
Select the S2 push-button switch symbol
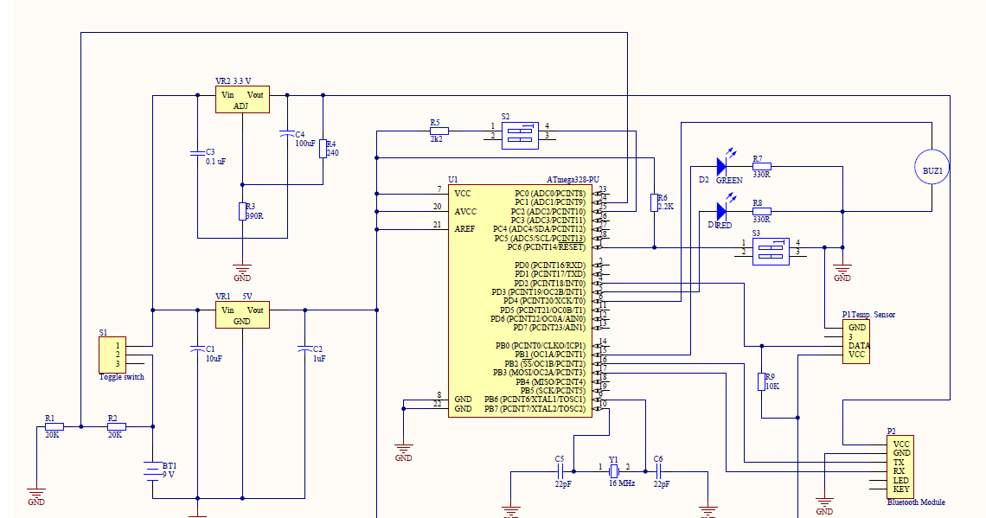click(520, 135)
